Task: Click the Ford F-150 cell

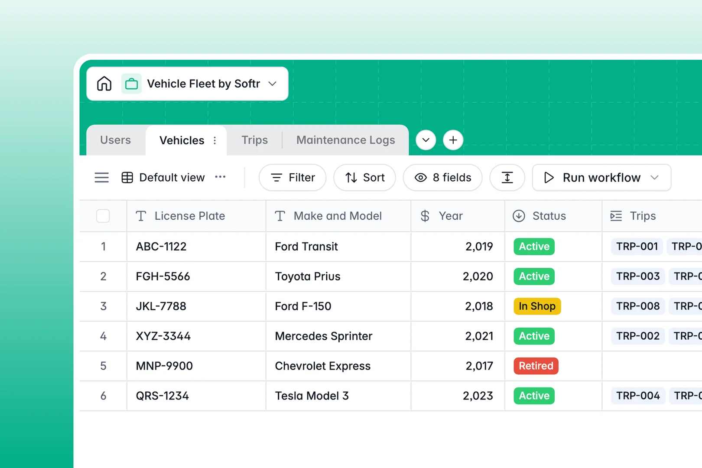Action: pos(338,306)
